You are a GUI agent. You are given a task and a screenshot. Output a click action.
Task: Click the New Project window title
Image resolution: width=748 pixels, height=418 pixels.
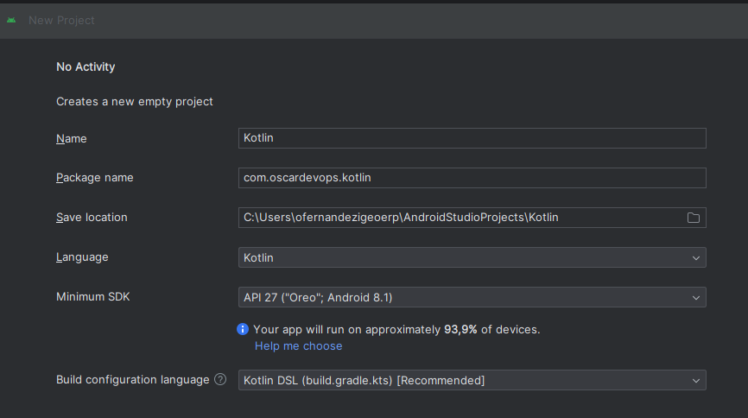pyautogui.click(x=61, y=21)
